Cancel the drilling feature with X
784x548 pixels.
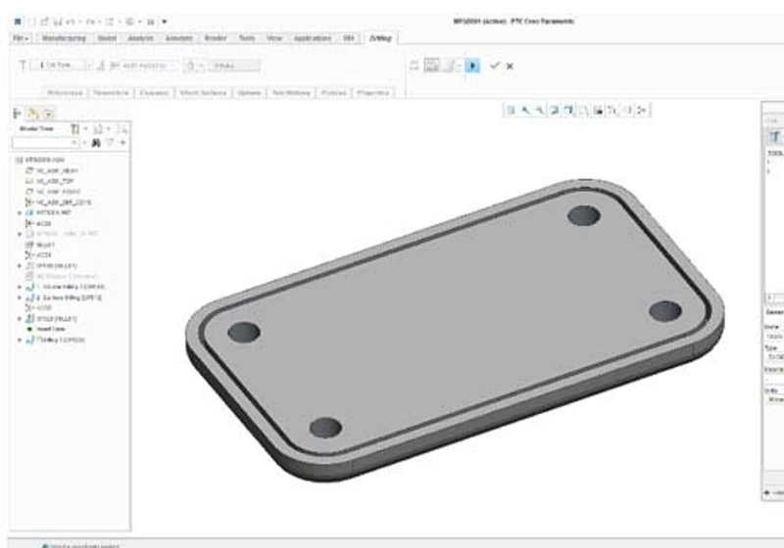pos(510,66)
